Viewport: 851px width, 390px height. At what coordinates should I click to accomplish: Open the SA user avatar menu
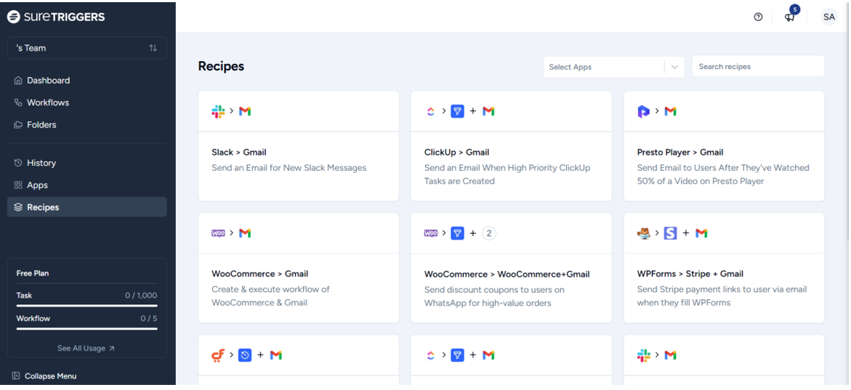pos(828,17)
